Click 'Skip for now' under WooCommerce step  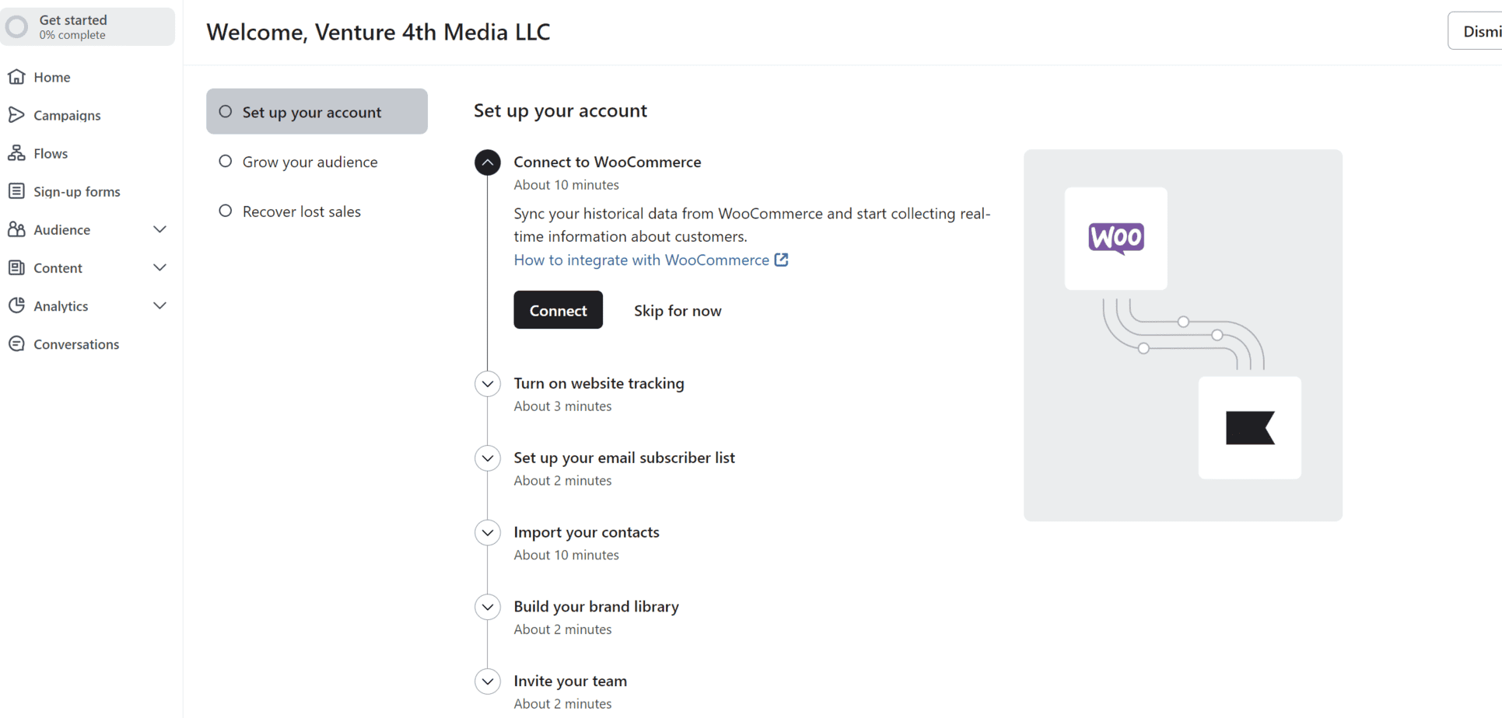[677, 310]
